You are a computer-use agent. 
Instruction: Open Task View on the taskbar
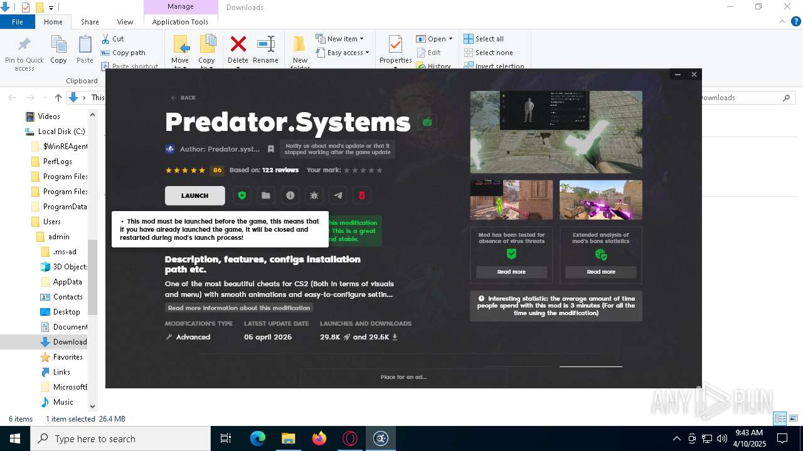[x=226, y=438]
